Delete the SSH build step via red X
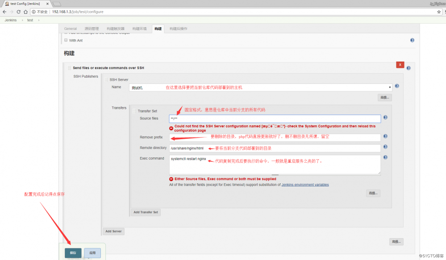Screen dimensions: 446x260 click(x=400, y=65)
